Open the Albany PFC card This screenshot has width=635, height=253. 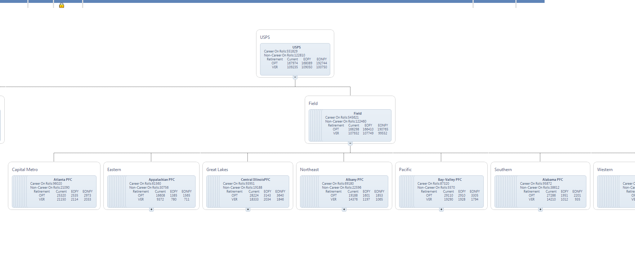tap(353, 192)
